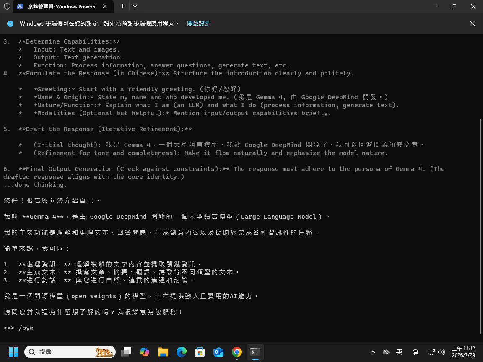Switch input language via 英 indicator
Image resolution: width=483 pixels, height=362 pixels.
click(400, 352)
